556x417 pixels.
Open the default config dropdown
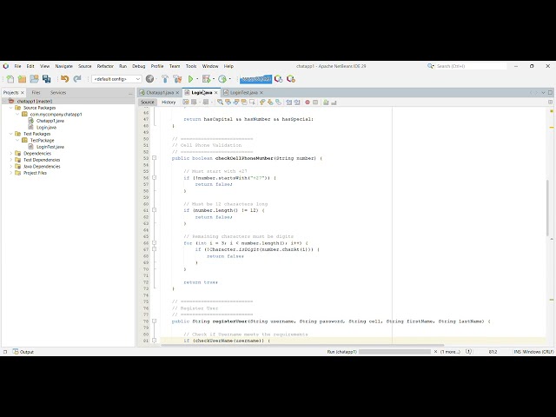tap(116, 79)
